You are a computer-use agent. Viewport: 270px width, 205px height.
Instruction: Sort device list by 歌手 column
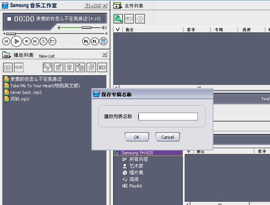click(262, 151)
